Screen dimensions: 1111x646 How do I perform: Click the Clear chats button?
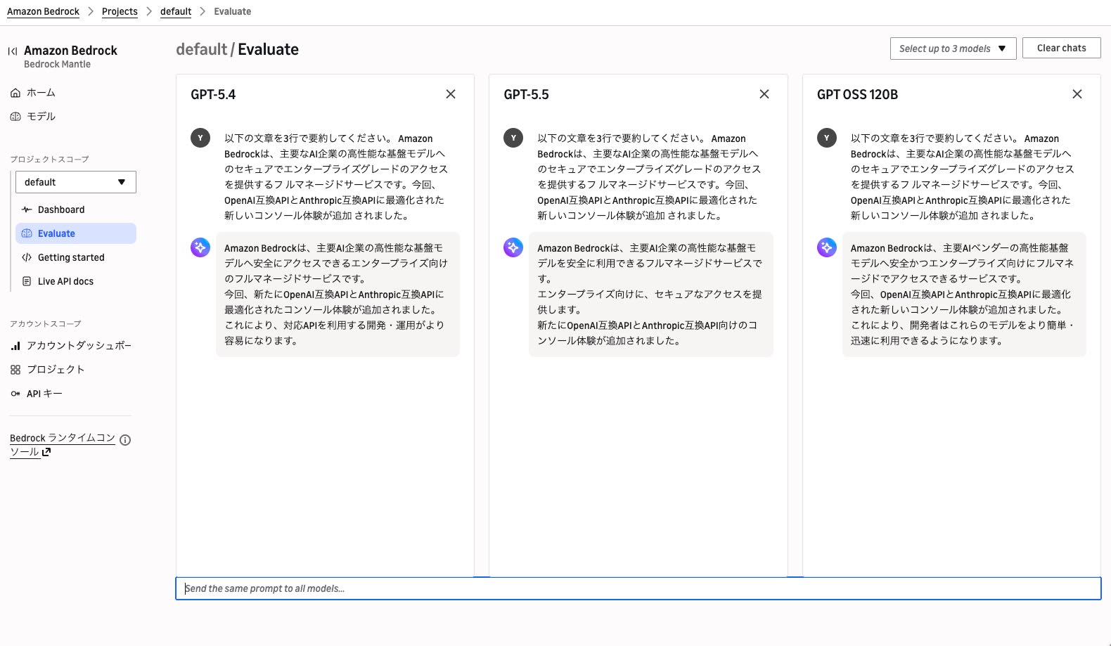1062,48
